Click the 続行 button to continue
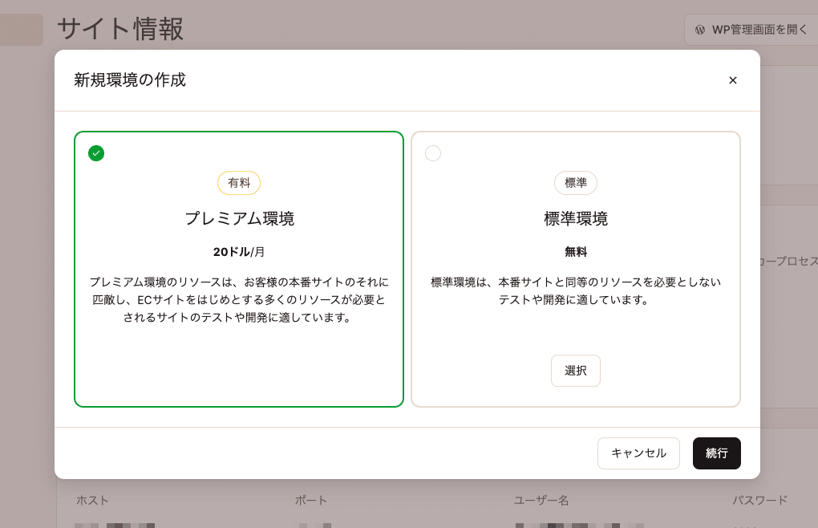This screenshot has width=818, height=528. [716, 453]
